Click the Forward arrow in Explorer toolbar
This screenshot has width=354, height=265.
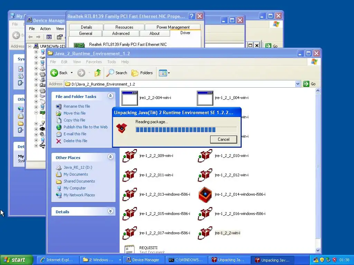[81, 73]
